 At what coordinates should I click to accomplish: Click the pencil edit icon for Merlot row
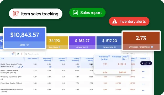coord(22,67)
